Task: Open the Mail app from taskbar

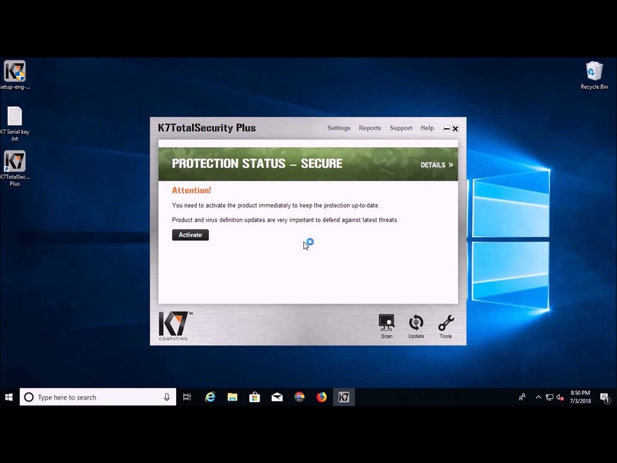Action: [277, 397]
